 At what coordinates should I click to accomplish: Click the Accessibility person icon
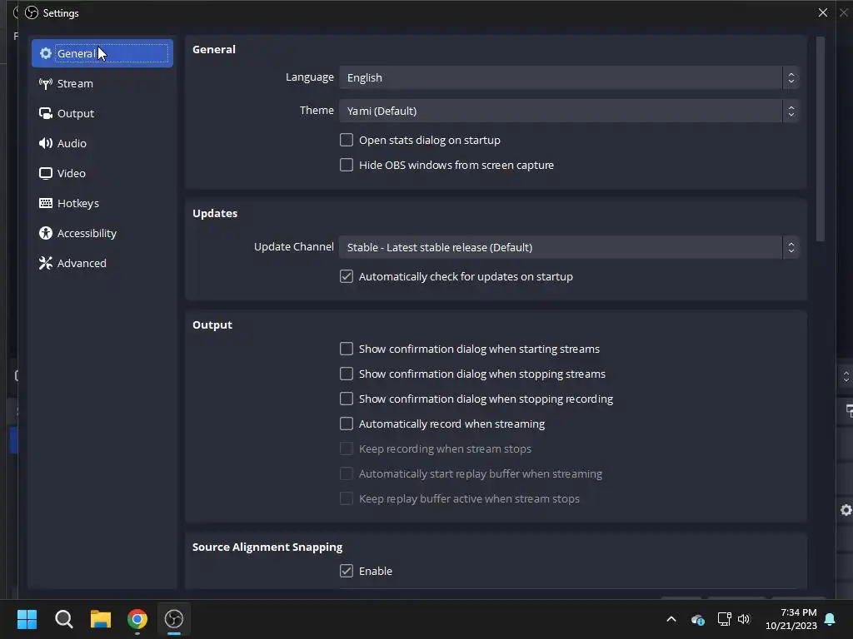tap(46, 233)
